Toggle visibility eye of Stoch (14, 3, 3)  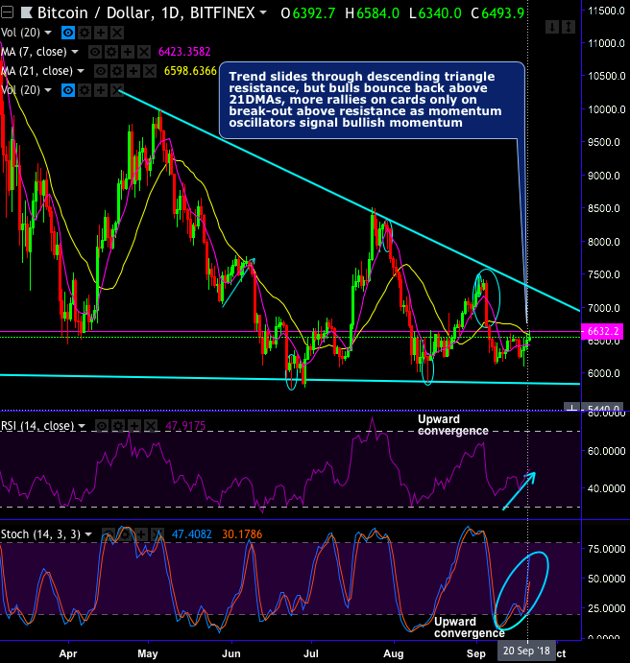tap(109, 534)
